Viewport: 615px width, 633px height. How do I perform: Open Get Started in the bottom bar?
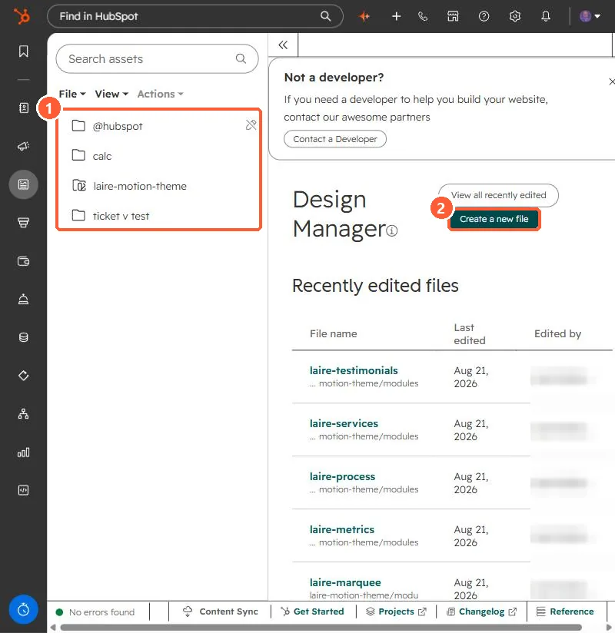(313, 611)
